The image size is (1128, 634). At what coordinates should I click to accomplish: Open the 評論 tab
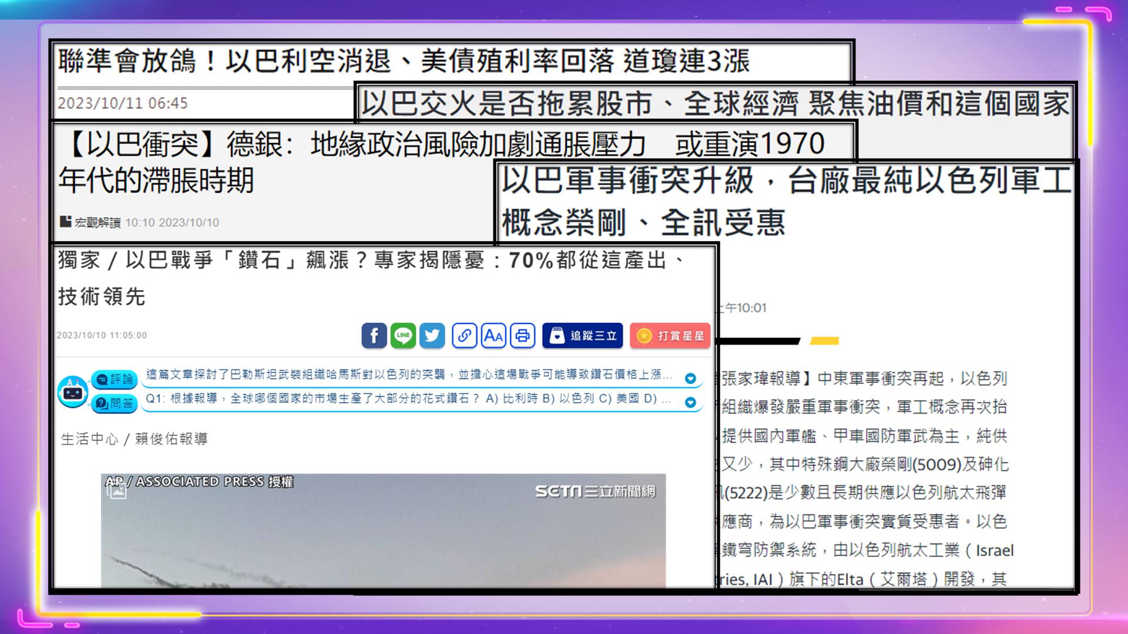115,379
